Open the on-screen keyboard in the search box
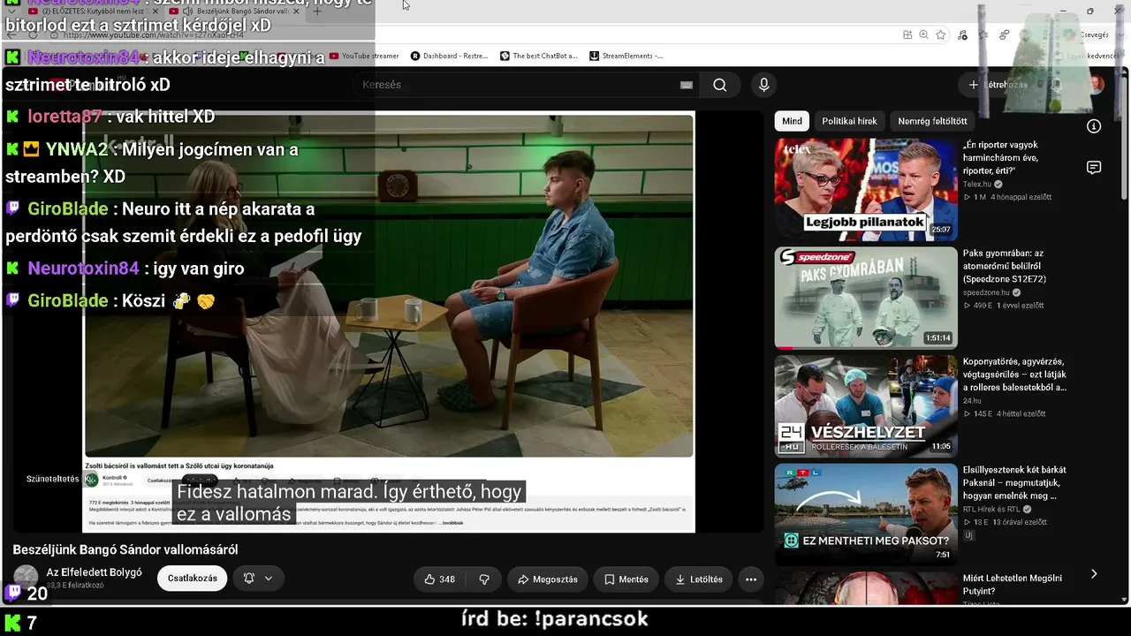The image size is (1131, 636). pos(687,85)
